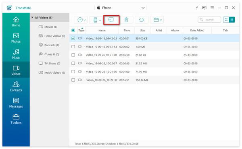
Task: Click the export to PC icon
Action: [x=111, y=20]
